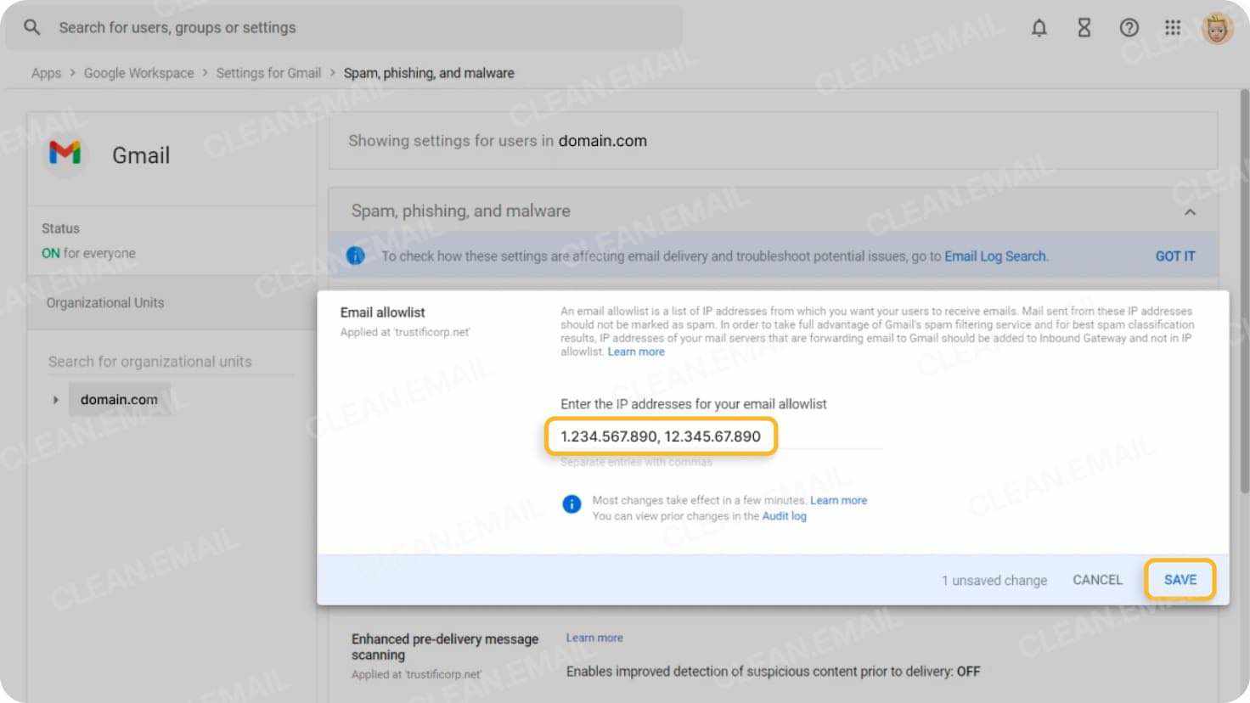Navigate to Settings for Gmail breadcrumb
This screenshot has width=1250, height=703.
click(x=268, y=73)
